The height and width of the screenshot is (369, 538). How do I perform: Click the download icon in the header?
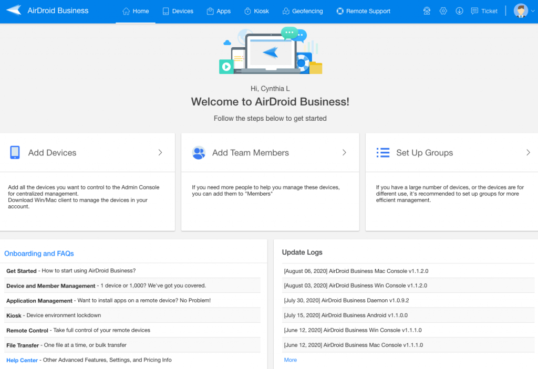[459, 11]
